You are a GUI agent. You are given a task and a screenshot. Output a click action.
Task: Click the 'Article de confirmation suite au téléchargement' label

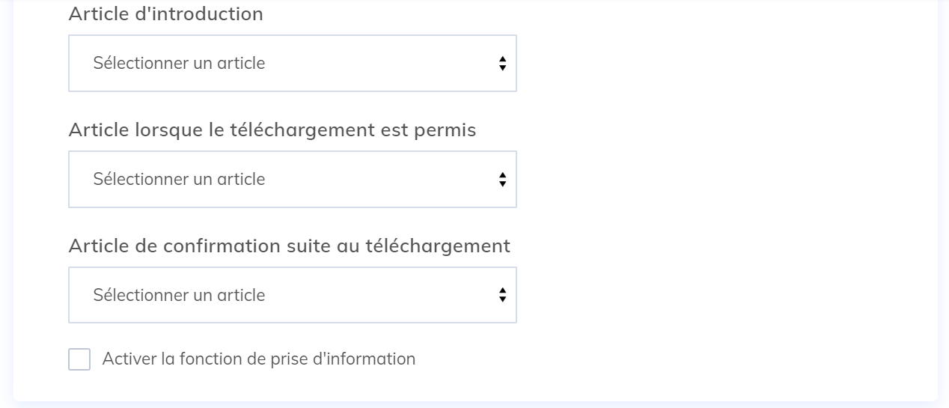point(289,246)
